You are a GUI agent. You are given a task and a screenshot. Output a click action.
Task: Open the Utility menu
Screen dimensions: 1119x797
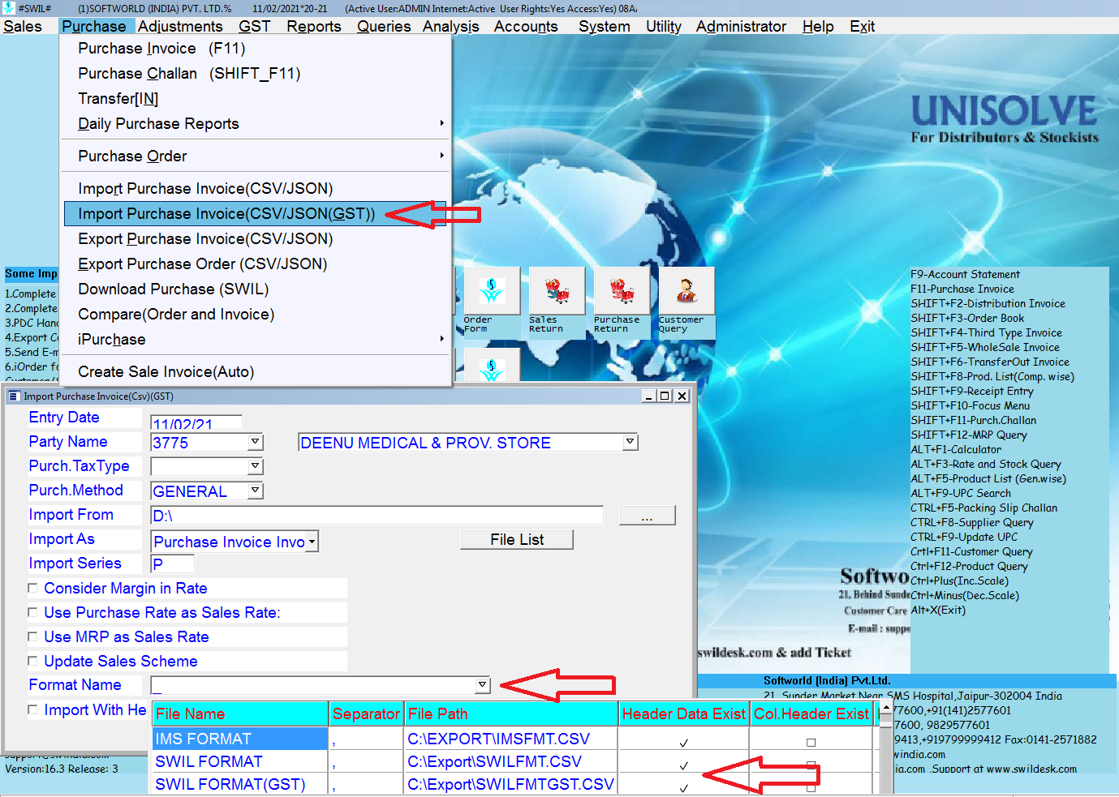coord(664,26)
